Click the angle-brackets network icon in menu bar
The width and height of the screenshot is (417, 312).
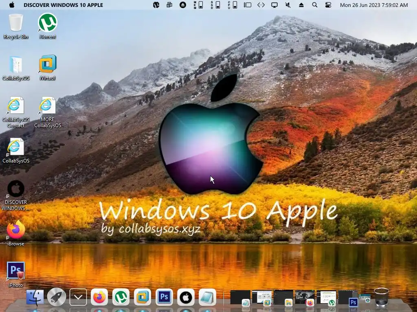pyautogui.click(x=261, y=5)
